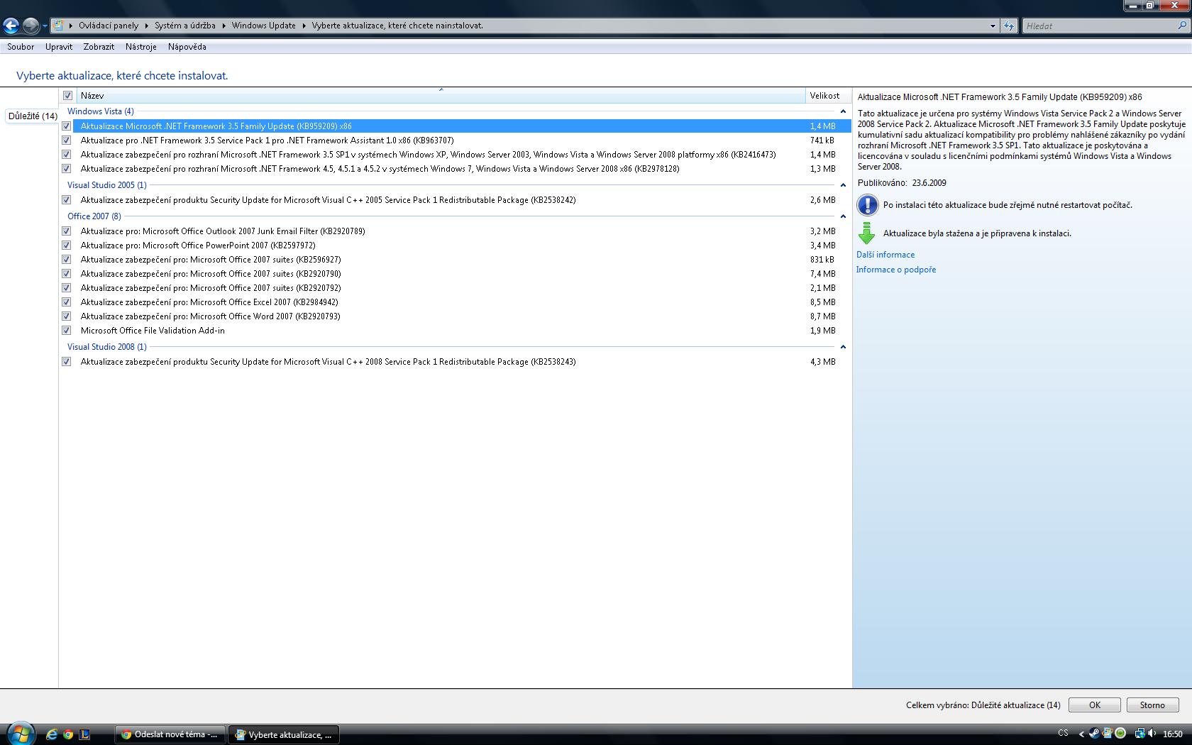Launch the yellow L app from Quick Launch
The image size is (1192, 745).
coord(84,735)
